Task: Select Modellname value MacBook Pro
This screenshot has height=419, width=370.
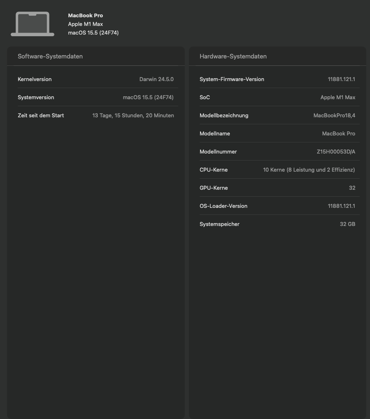Action: point(338,134)
